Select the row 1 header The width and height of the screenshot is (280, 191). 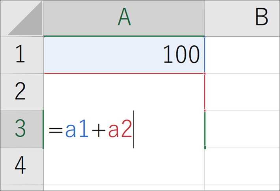(x=22, y=55)
